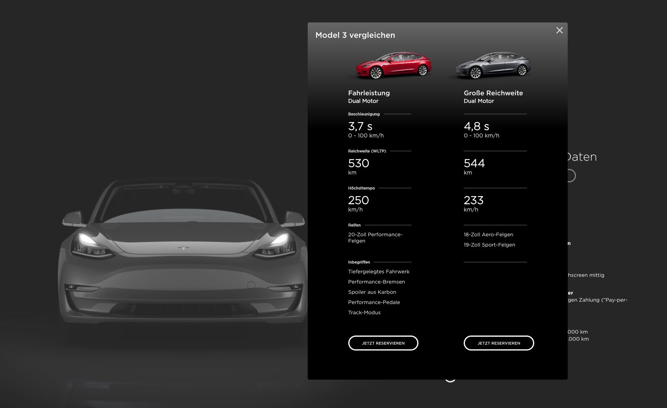This screenshot has height=408, width=667.
Task: Click Dual Motor under Fahrleistung
Action: [363, 101]
